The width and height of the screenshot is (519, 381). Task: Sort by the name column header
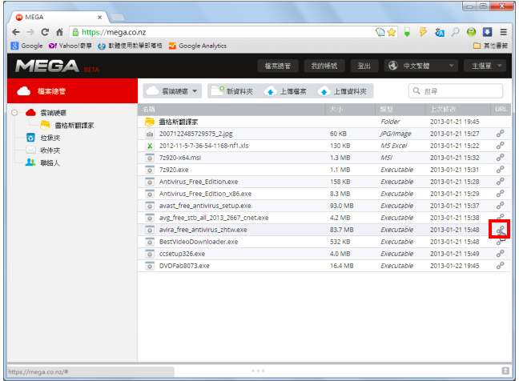[231, 109]
